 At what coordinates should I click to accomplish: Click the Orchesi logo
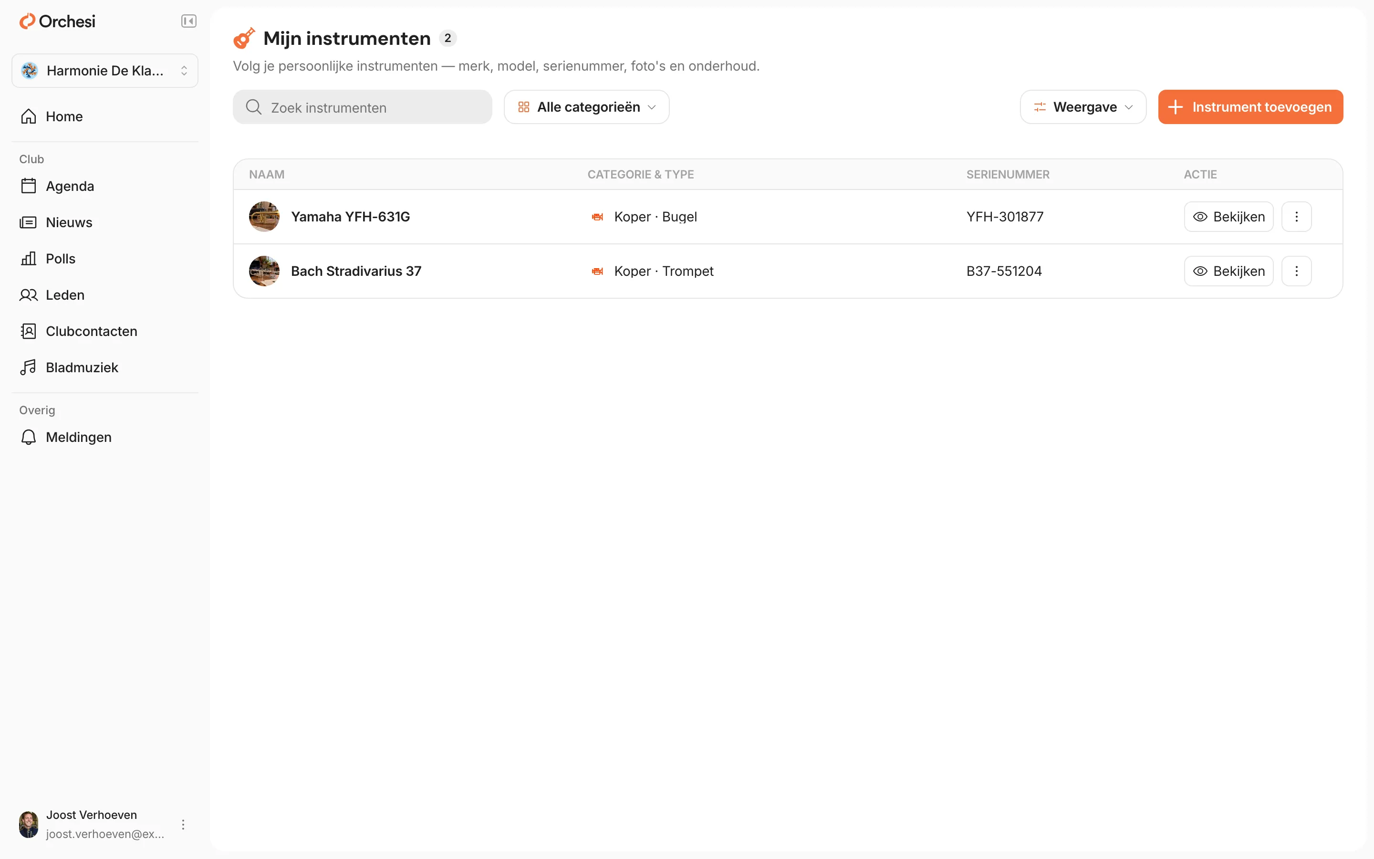[57, 21]
